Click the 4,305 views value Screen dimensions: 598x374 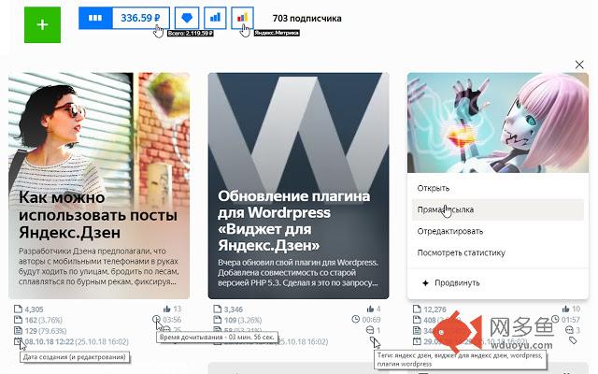(34, 309)
